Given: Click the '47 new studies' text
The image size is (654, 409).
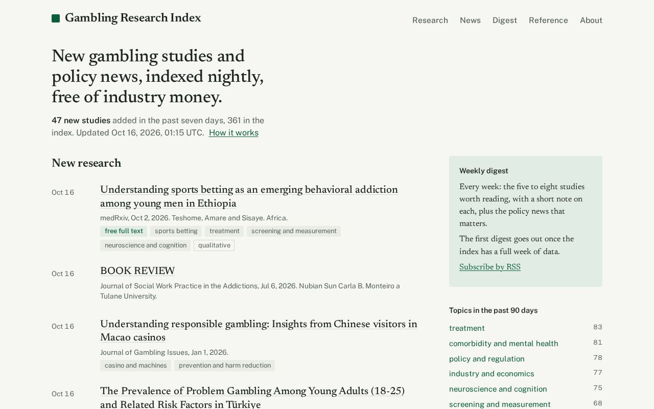Looking at the screenshot, I should tap(81, 121).
